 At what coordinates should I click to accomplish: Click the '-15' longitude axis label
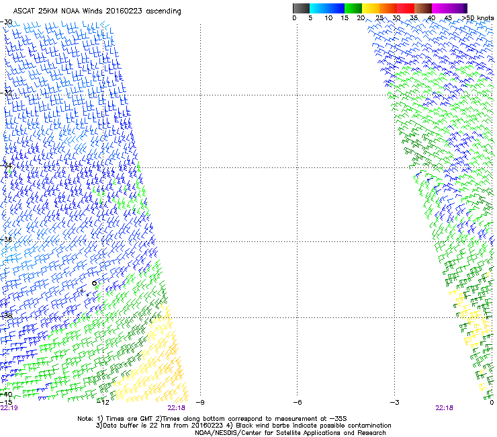tap(6, 402)
